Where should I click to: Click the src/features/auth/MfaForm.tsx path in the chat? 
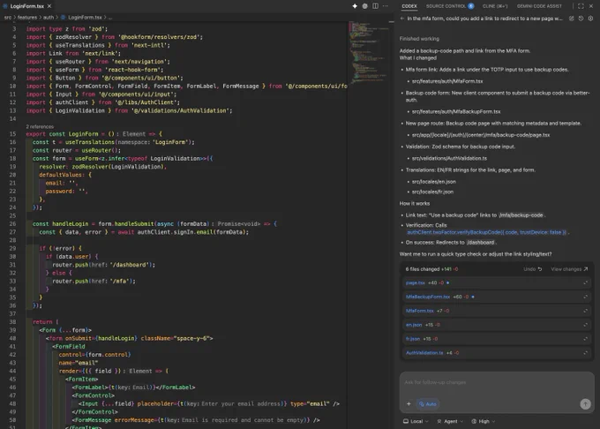[x=447, y=81]
